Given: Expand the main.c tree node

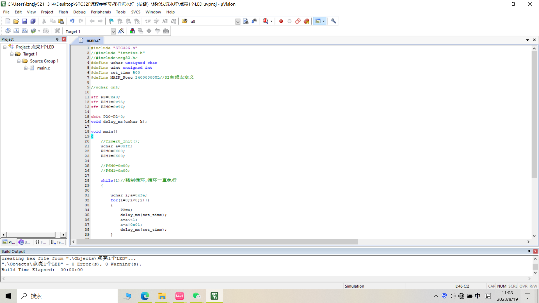Looking at the screenshot, I should (26, 68).
